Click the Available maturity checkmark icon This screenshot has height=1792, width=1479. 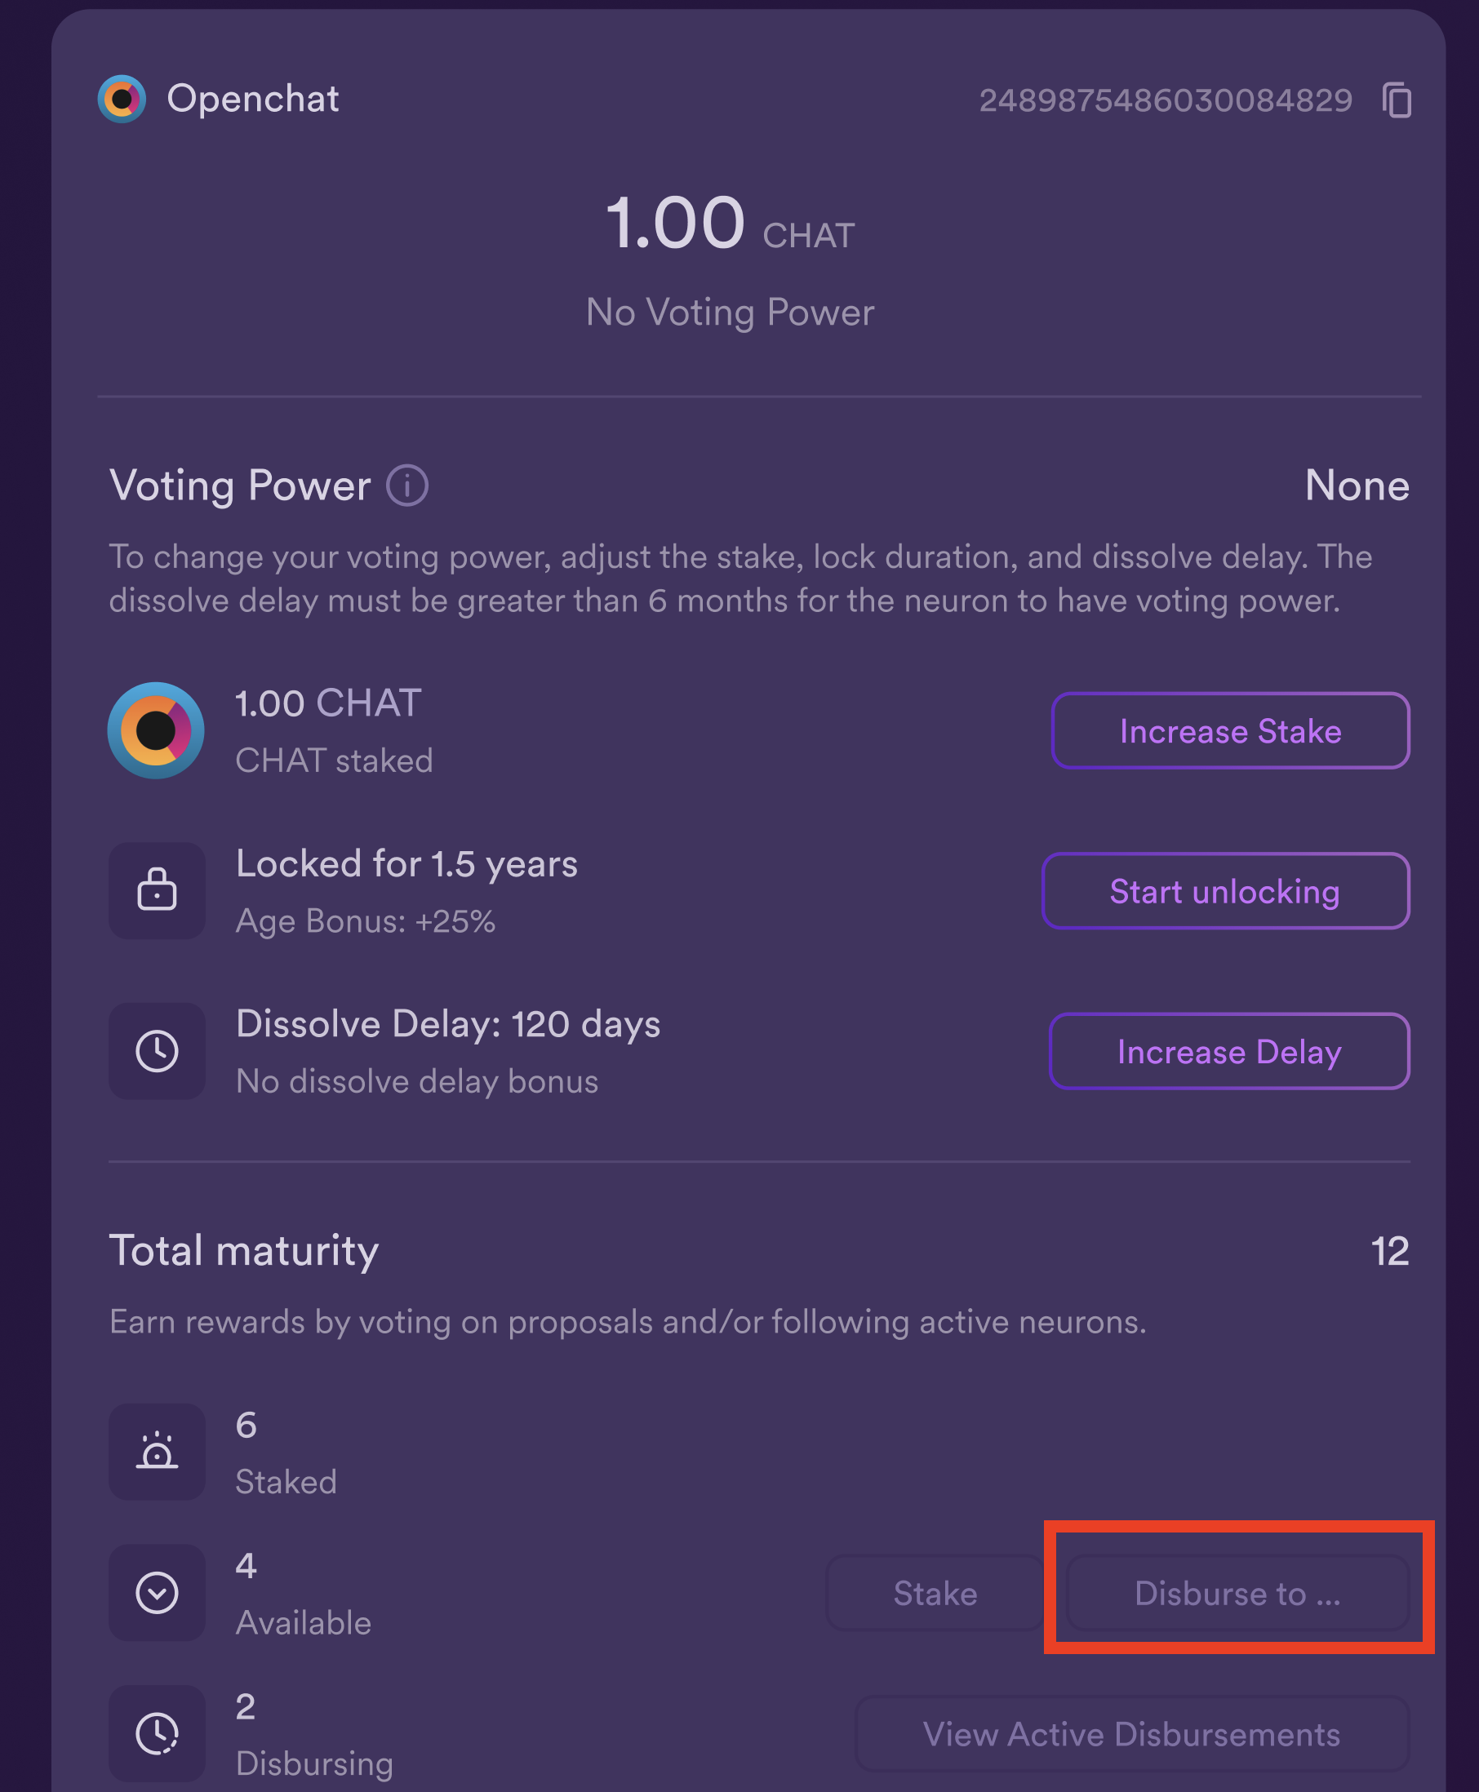coord(157,1592)
